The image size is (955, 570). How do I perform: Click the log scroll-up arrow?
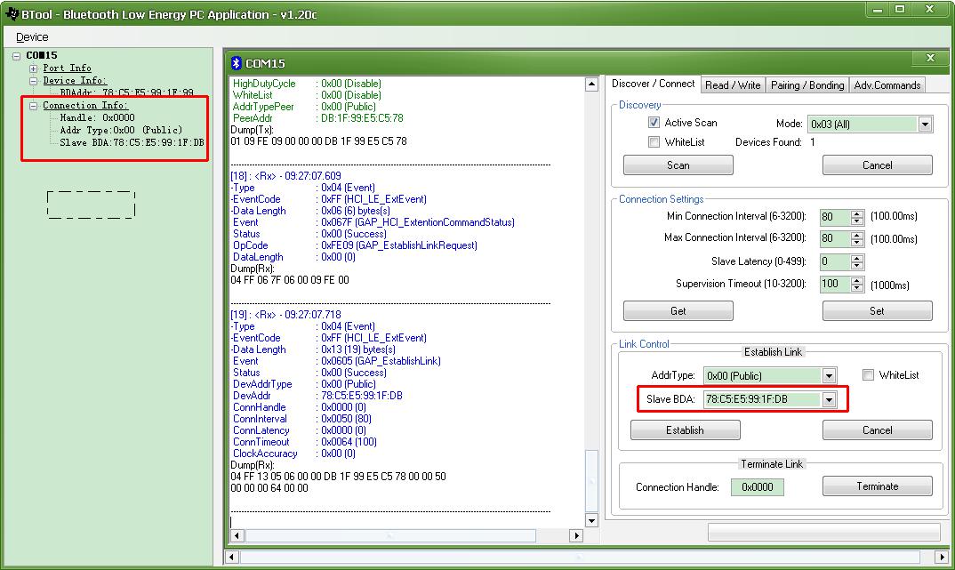(x=591, y=84)
